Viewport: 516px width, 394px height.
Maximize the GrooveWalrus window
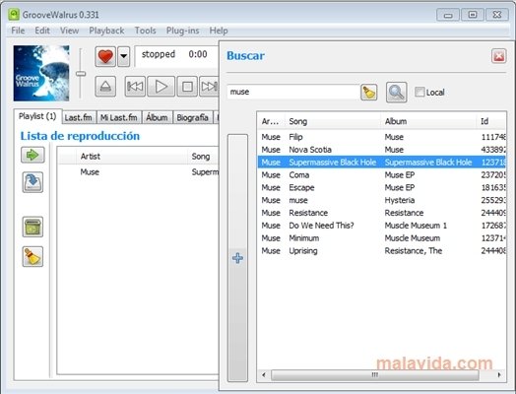473,15
